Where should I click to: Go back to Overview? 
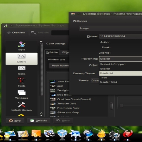click(16, 33)
